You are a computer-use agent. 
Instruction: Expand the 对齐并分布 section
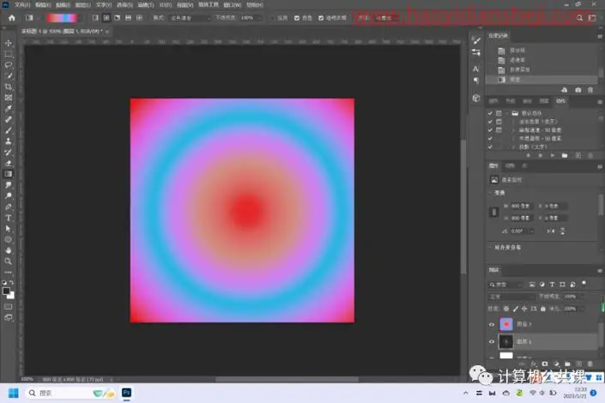490,247
